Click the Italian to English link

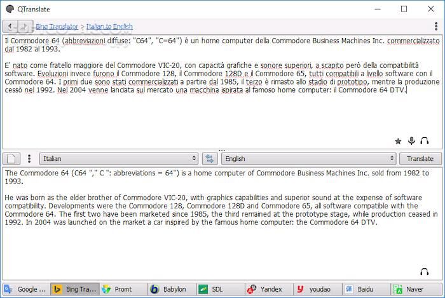[x=109, y=27]
